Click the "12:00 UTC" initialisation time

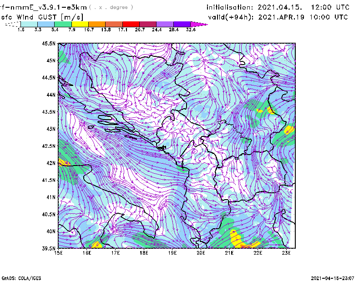(x=330, y=7)
